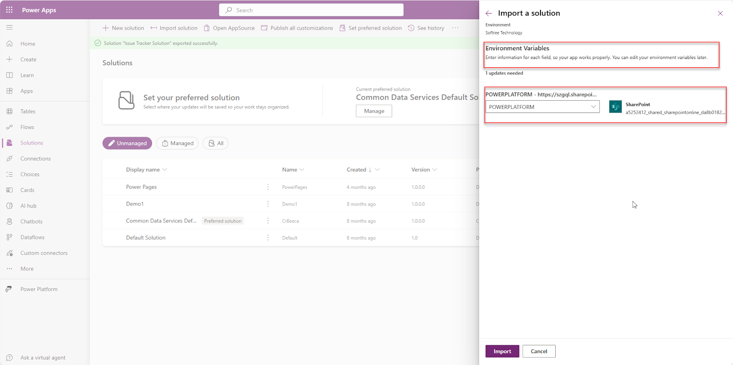733x365 pixels.
Task: Open more options for Power Pages row
Action: coord(268,187)
